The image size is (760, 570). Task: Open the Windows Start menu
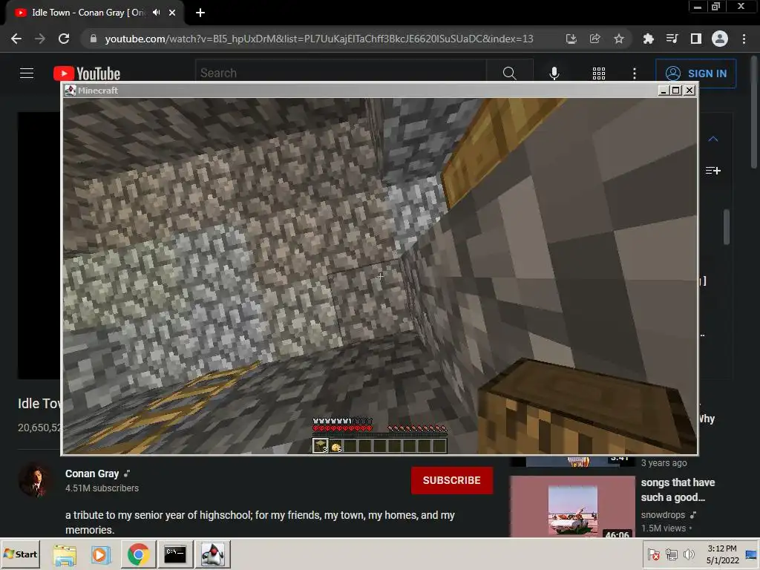[20, 554]
